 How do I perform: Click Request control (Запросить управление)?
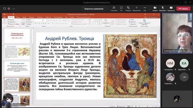coord(94,9)
